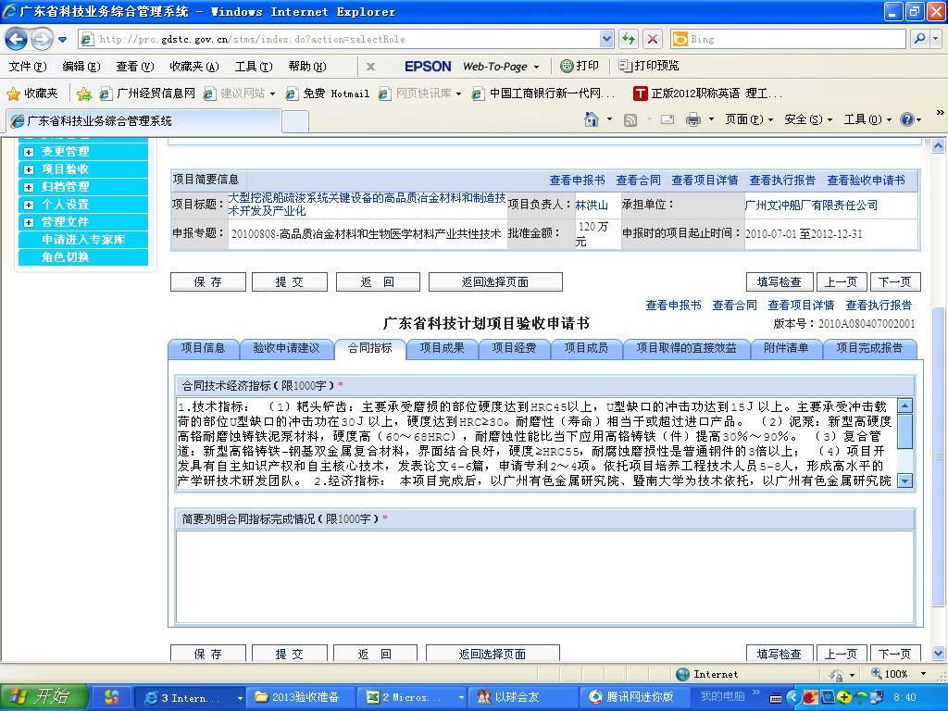The image size is (948, 711).
Task: Click the 合同指标完成情况 text area
Action: (x=544, y=577)
